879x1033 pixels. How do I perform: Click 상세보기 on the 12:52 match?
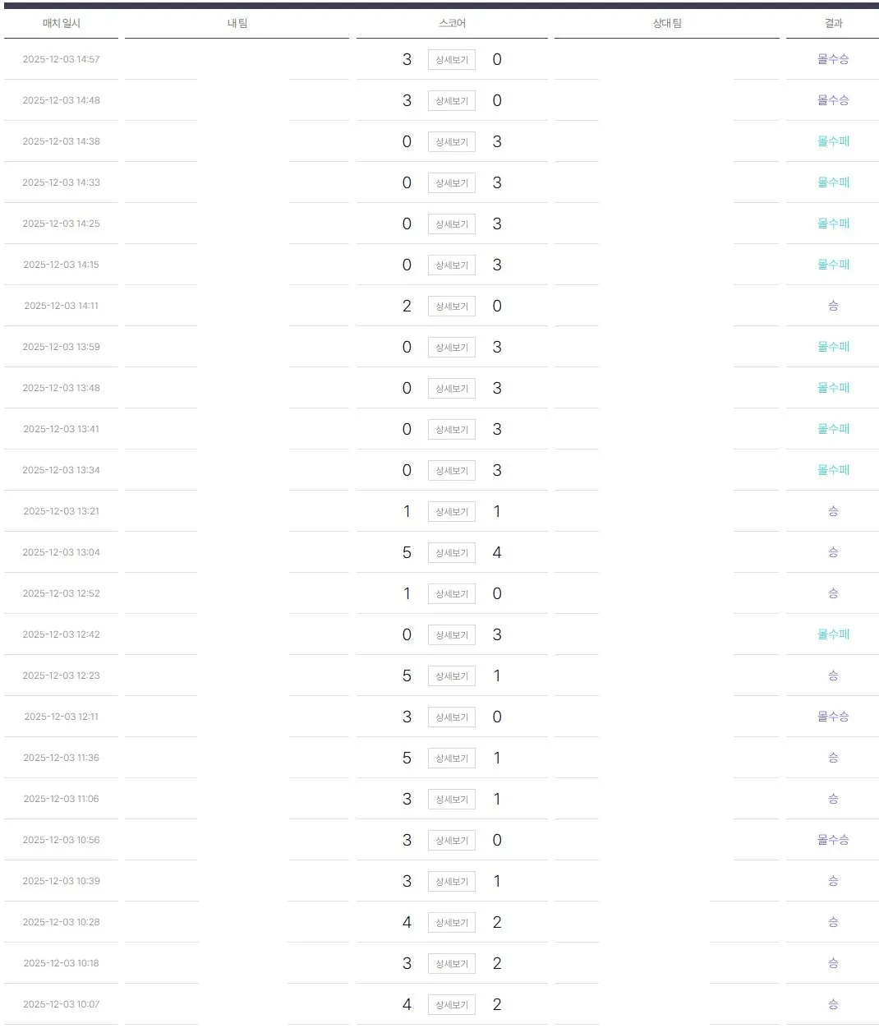(x=451, y=594)
